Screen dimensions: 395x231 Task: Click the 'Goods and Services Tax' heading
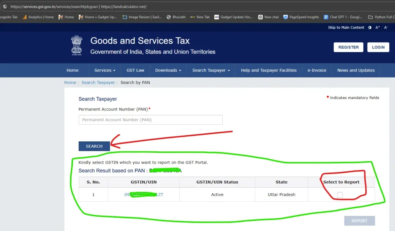140,41
